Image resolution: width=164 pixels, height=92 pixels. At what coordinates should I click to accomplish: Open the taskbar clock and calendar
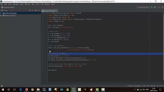[154, 89]
